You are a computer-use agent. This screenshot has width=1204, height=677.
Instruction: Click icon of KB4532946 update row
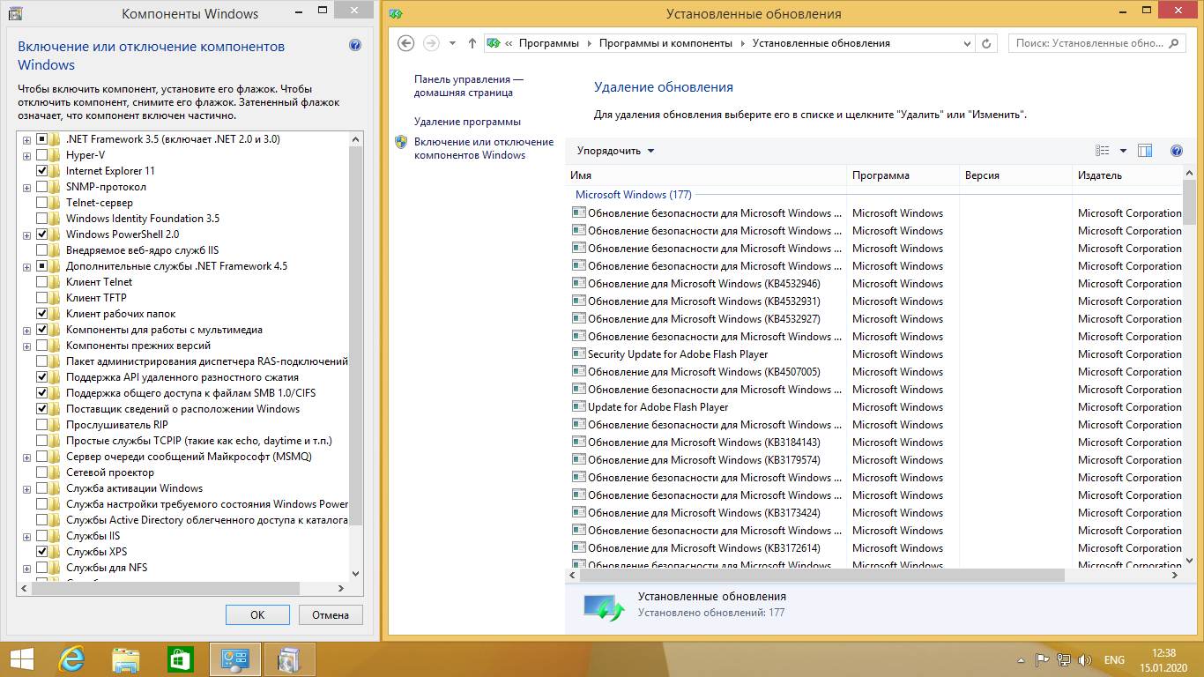pyautogui.click(x=579, y=283)
